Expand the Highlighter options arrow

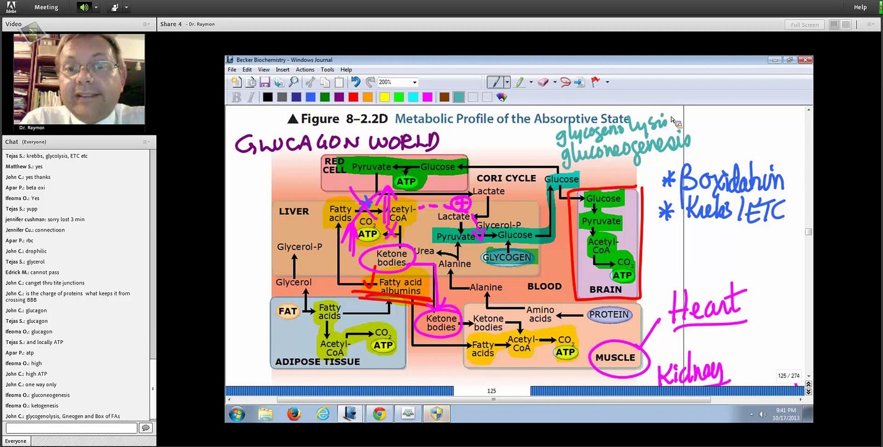530,82
